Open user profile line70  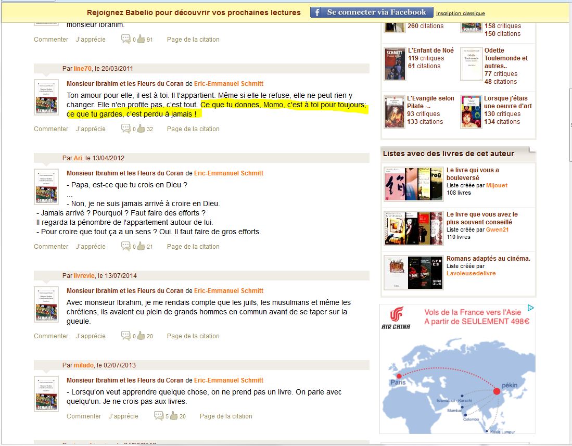point(83,69)
